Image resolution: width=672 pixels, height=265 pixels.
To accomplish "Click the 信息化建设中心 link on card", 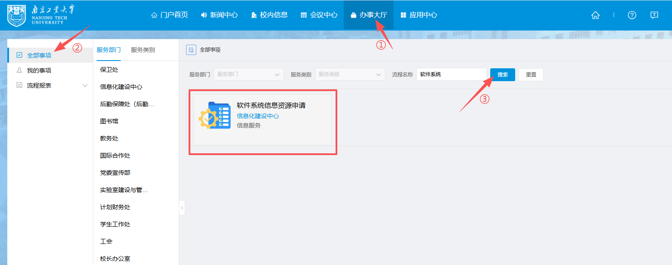I will pyautogui.click(x=258, y=116).
